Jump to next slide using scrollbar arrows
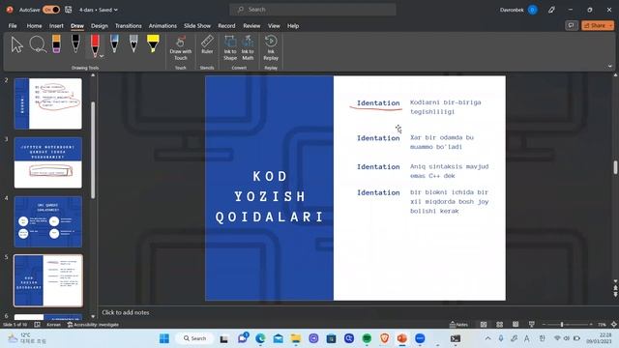Image resolution: width=619 pixels, height=348 pixels. (615, 294)
